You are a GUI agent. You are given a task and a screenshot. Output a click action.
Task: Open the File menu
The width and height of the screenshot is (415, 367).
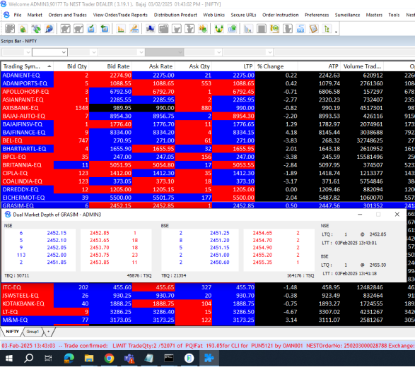pos(18,15)
